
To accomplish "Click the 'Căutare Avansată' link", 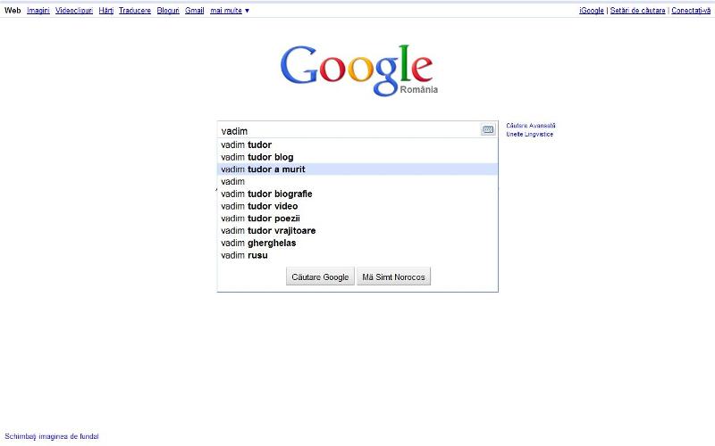I will coord(531,126).
